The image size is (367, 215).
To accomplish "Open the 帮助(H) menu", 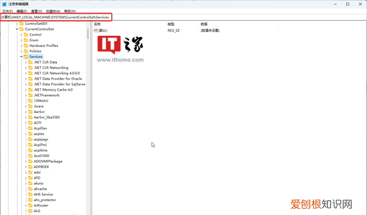I will pyautogui.click(x=70, y=11).
